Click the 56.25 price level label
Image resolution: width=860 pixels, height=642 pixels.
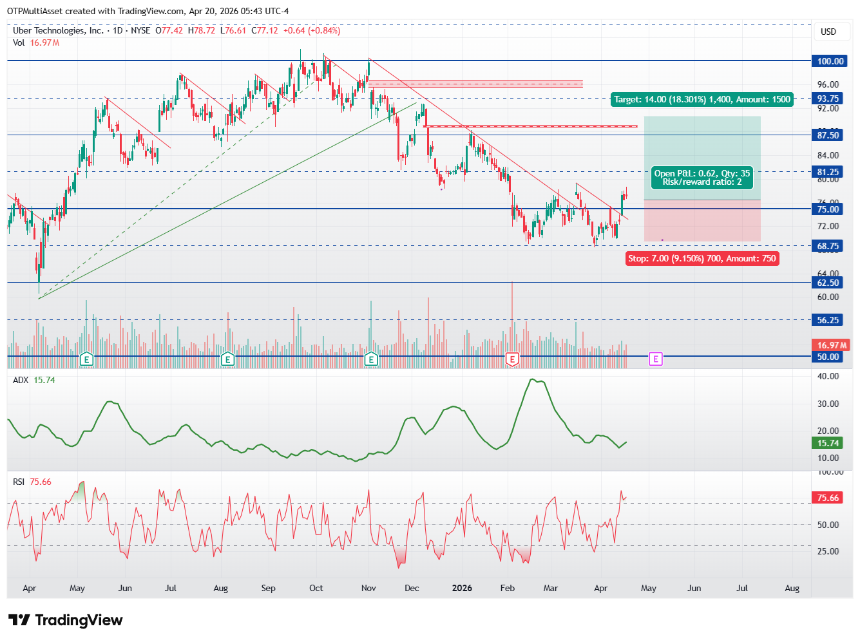click(828, 320)
